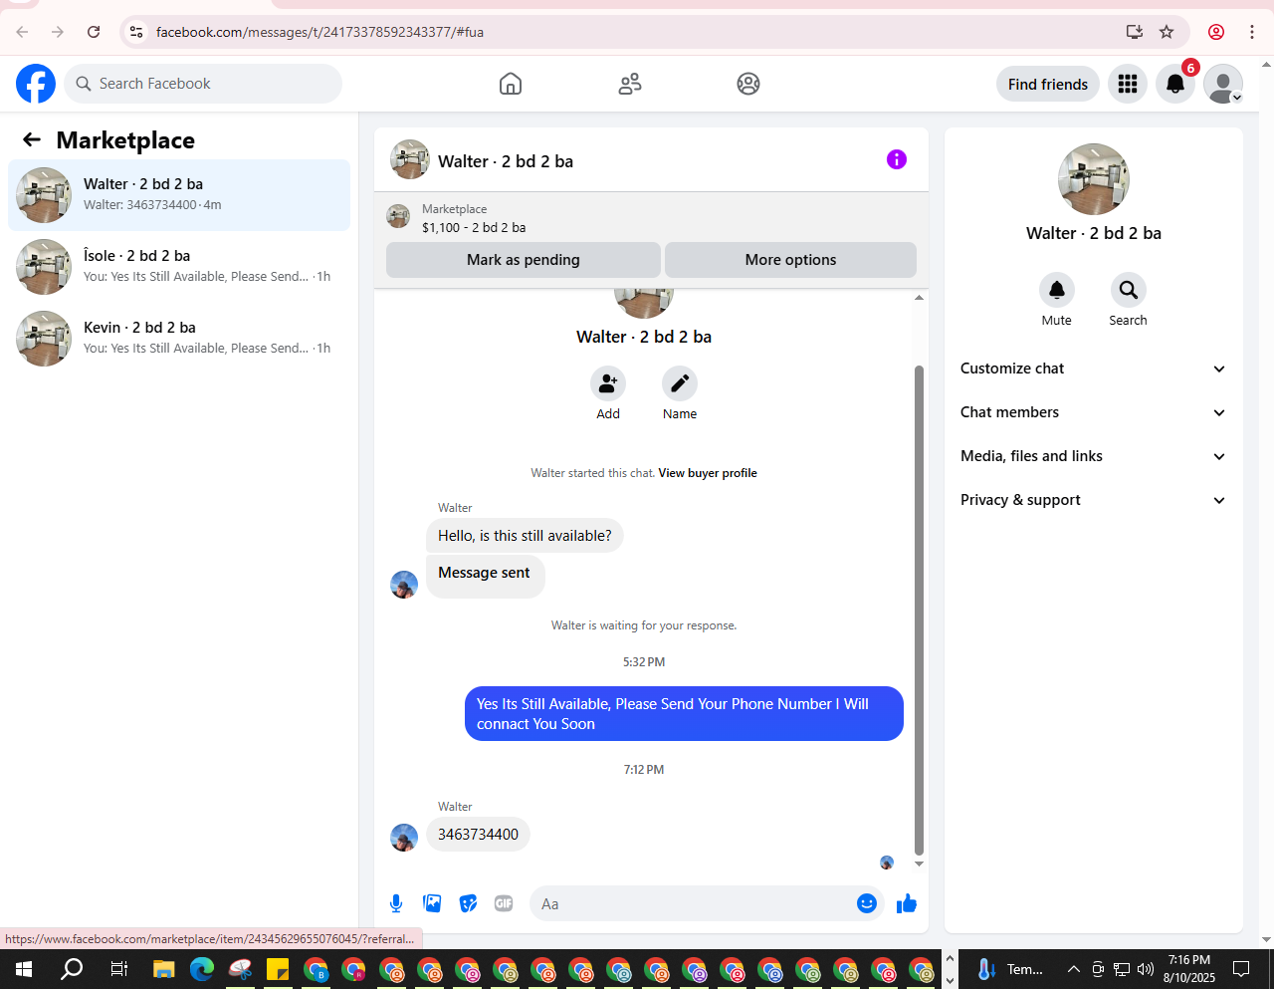
Task: Send a thumbs-up like
Action: pyautogui.click(x=907, y=903)
